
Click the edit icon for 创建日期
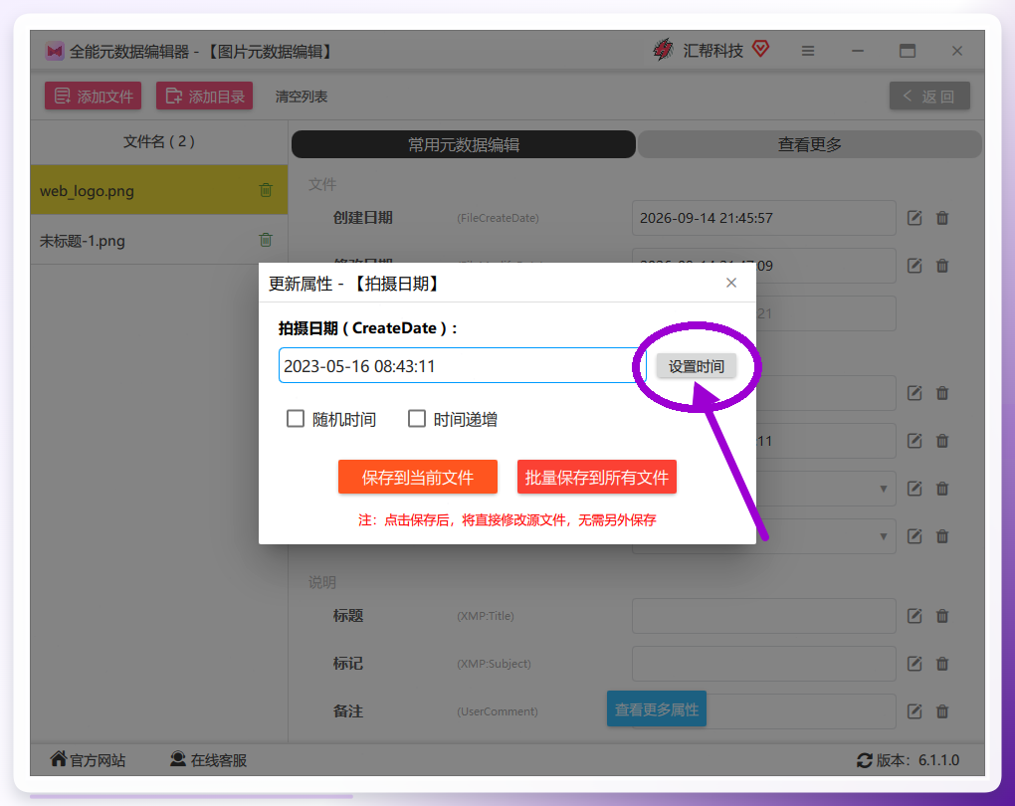point(914,218)
